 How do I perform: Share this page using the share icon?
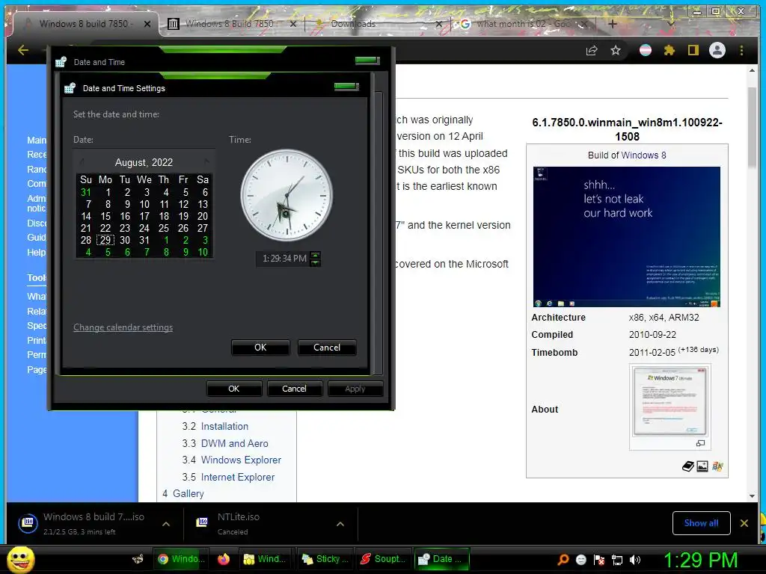[x=592, y=50]
